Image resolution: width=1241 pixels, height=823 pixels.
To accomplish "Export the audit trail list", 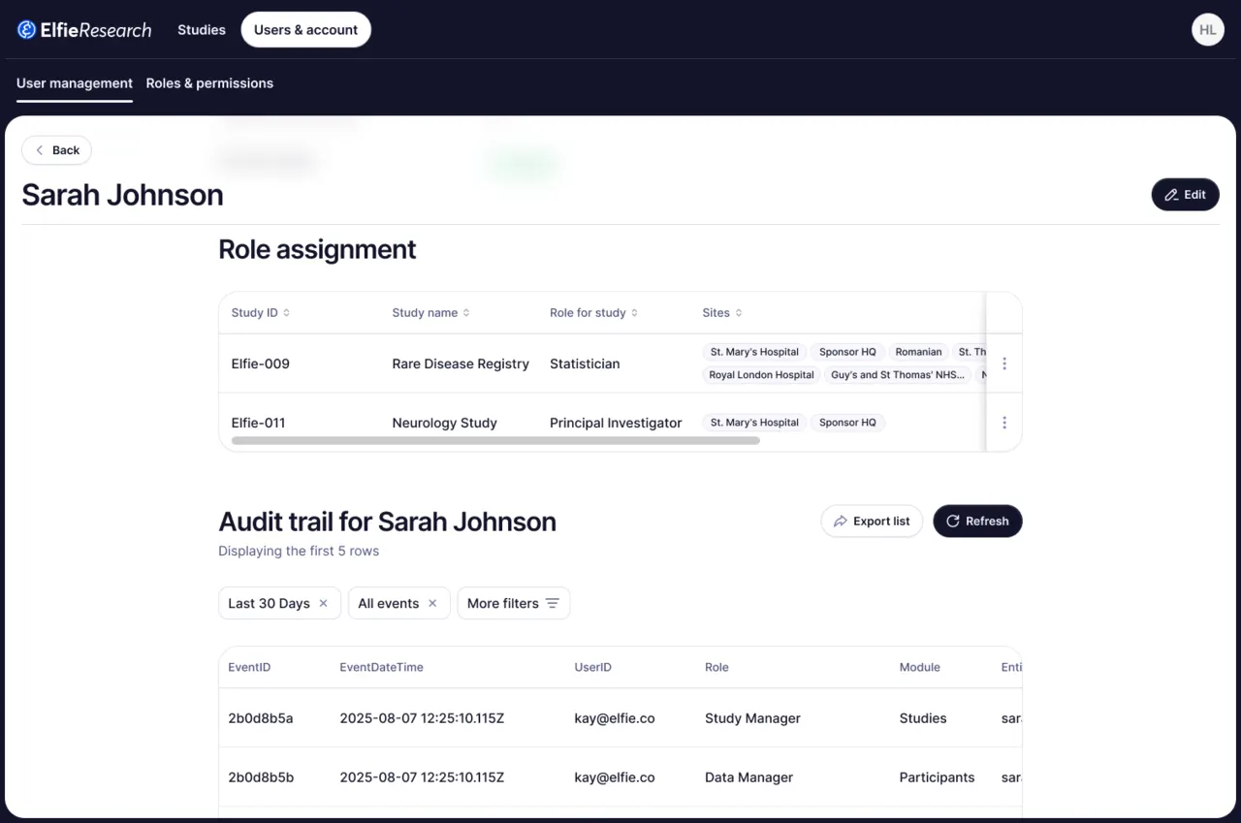I will point(872,522).
